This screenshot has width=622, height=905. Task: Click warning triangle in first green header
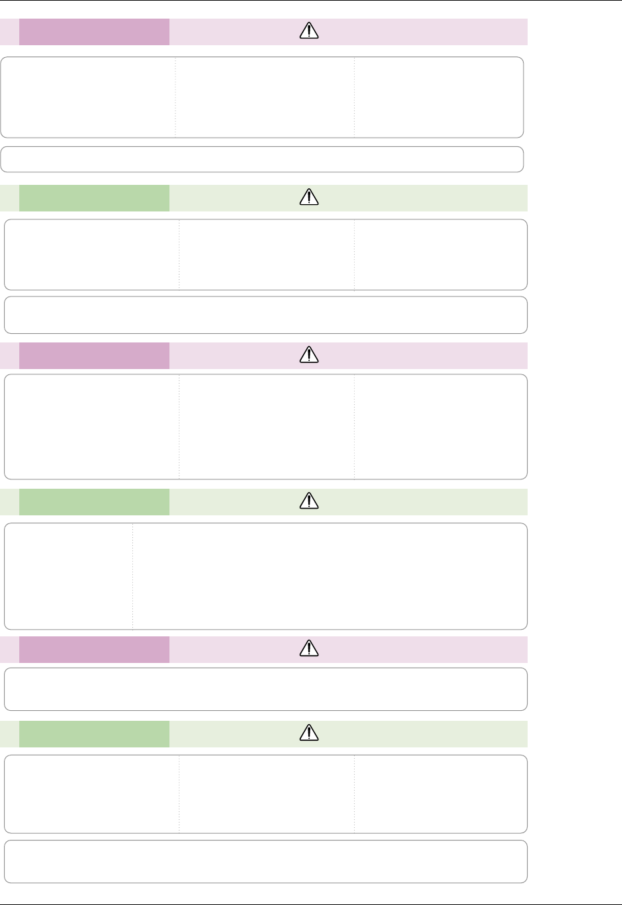tap(310, 197)
